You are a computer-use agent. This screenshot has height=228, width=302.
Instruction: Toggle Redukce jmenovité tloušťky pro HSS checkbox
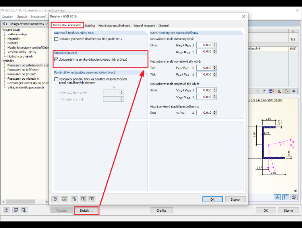pyautogui.click(x=56, y=39)
